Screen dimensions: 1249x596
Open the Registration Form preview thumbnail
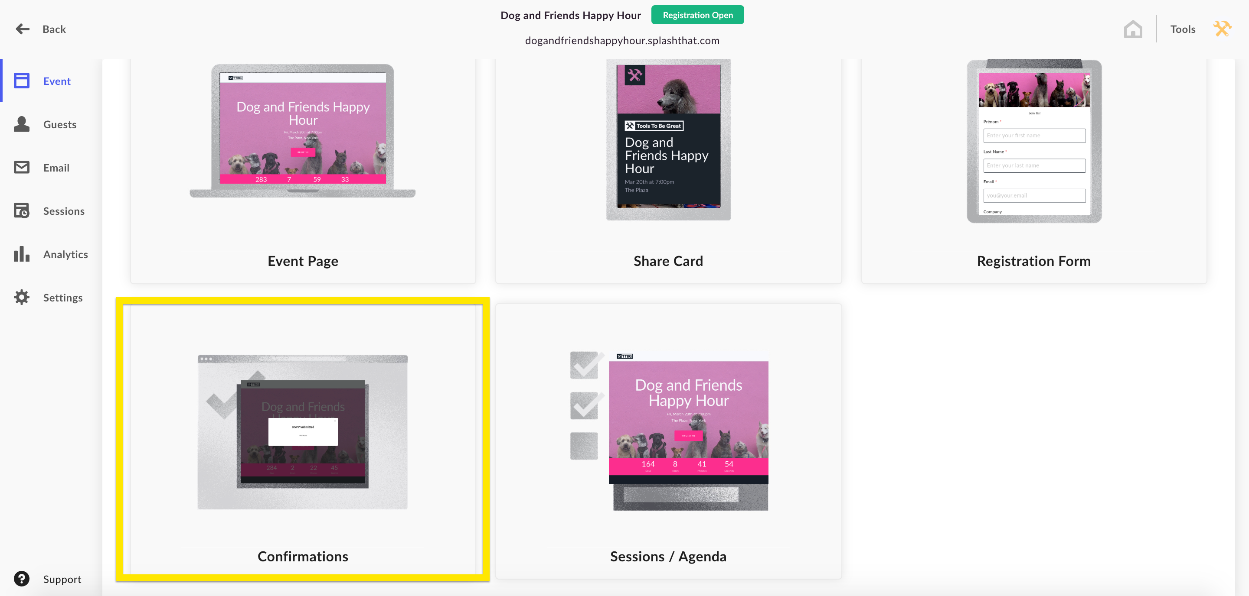[1034, 141]
